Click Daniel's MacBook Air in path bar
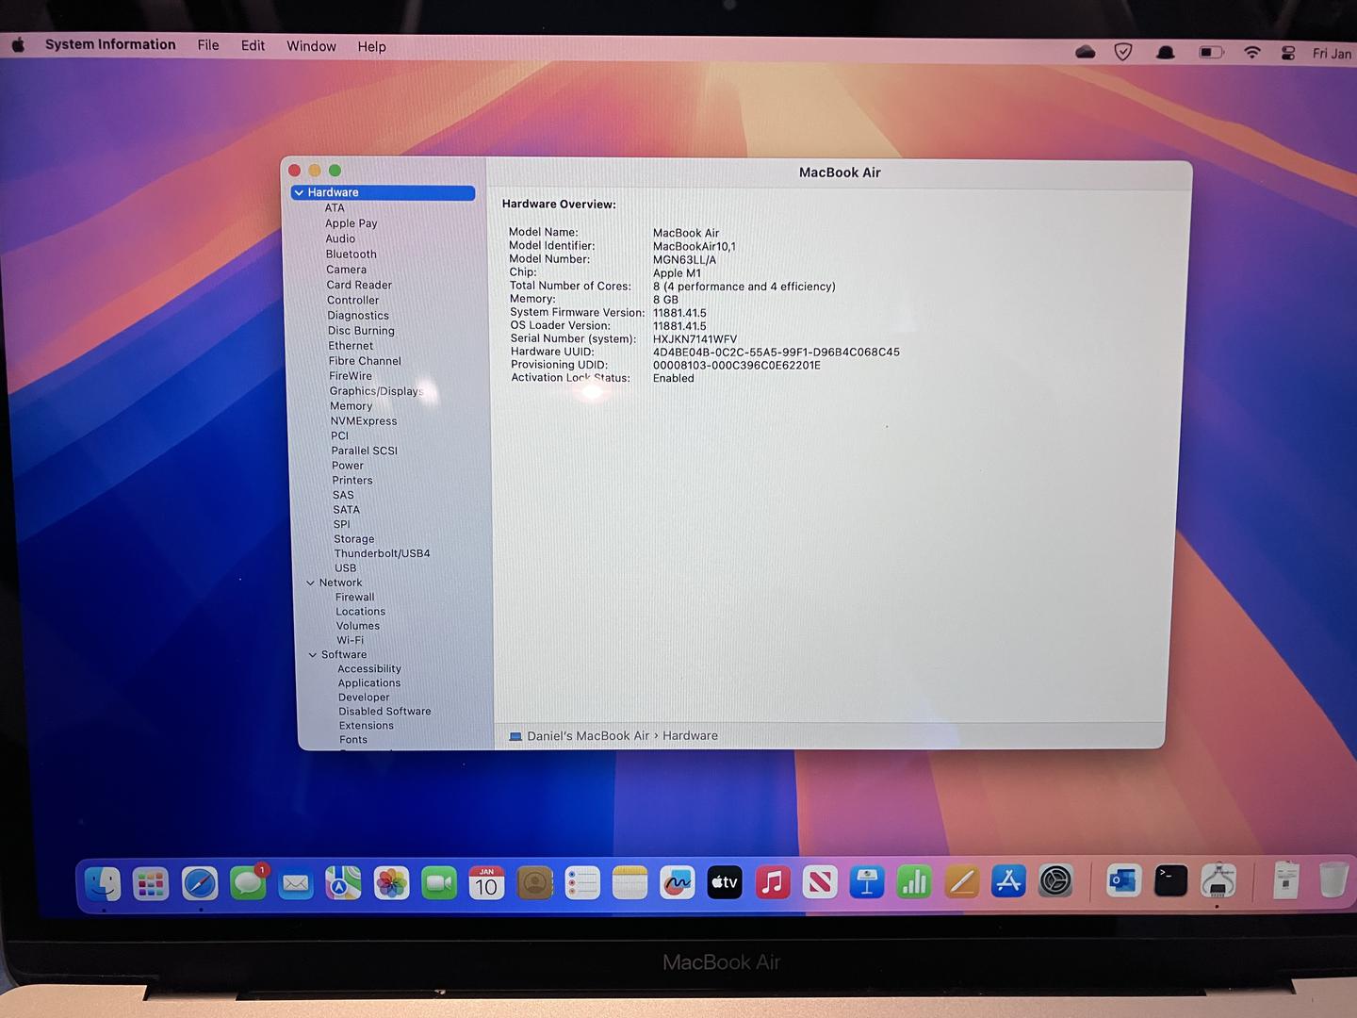Viewport: 1357px width, 1018px height. click(x=587, y=736)
